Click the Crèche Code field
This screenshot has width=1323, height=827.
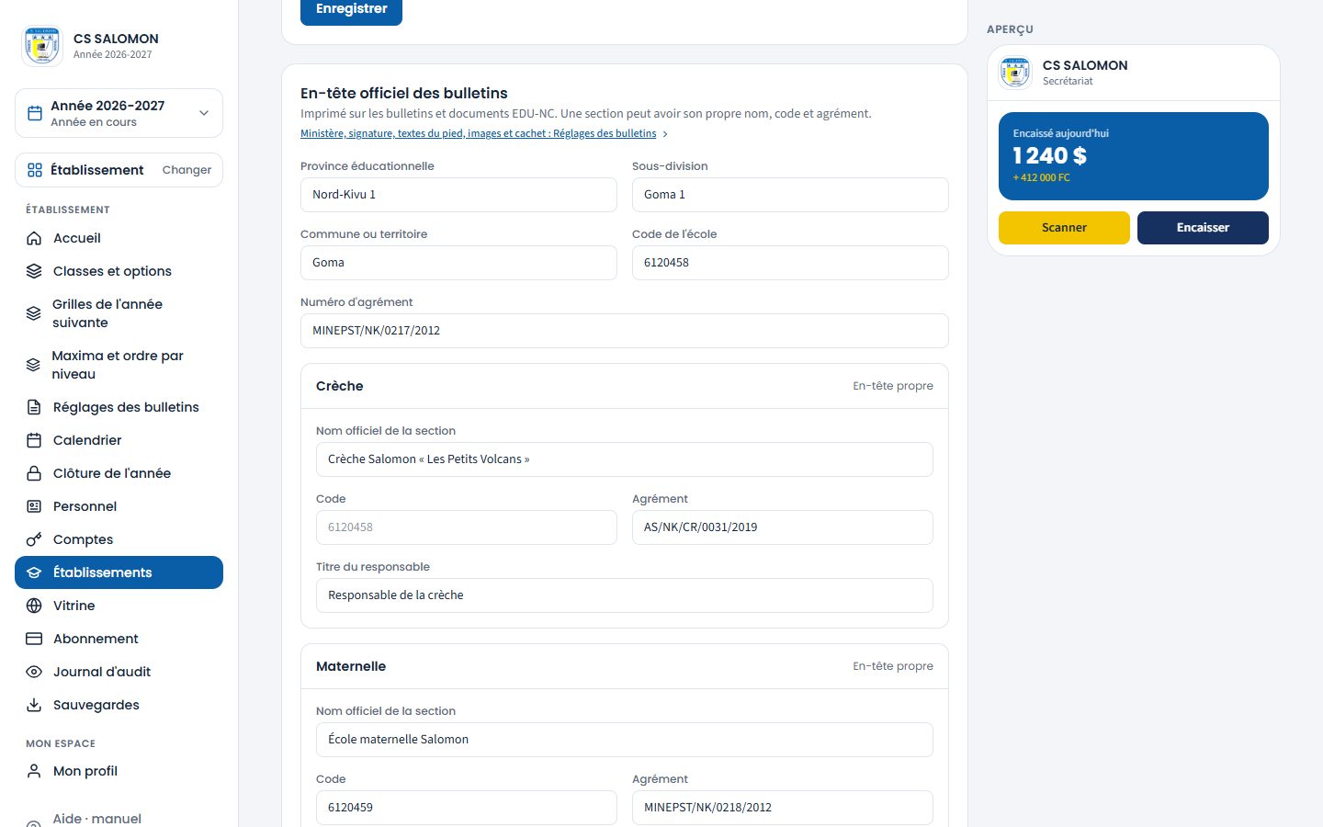(467, 527)
